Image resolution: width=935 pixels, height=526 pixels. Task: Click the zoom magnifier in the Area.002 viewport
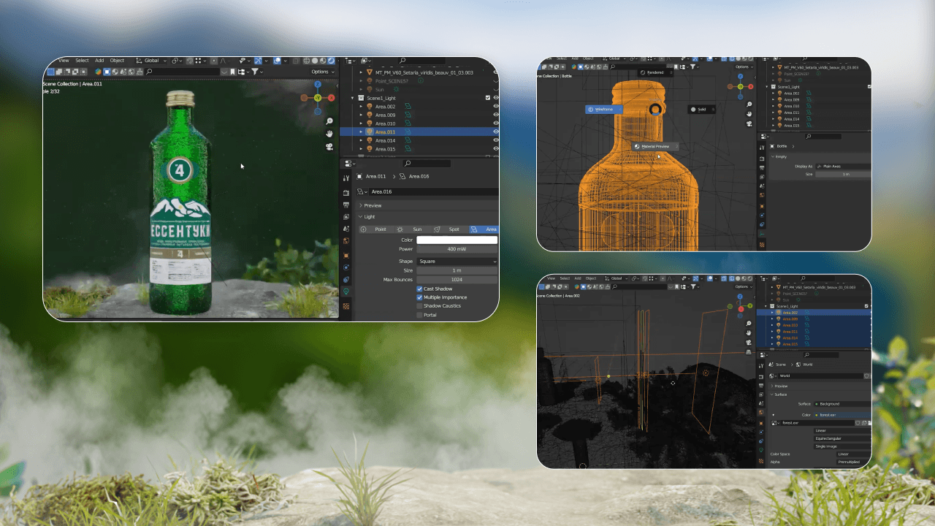coord(749,322)
